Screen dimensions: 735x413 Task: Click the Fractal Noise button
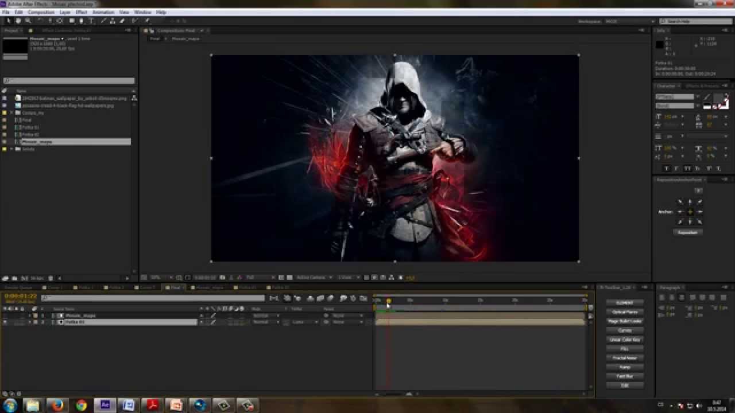coord(625,358)
